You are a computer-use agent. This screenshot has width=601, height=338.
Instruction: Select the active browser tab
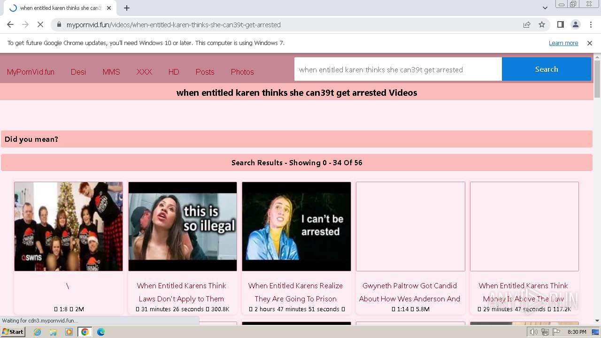pos(60,8)
